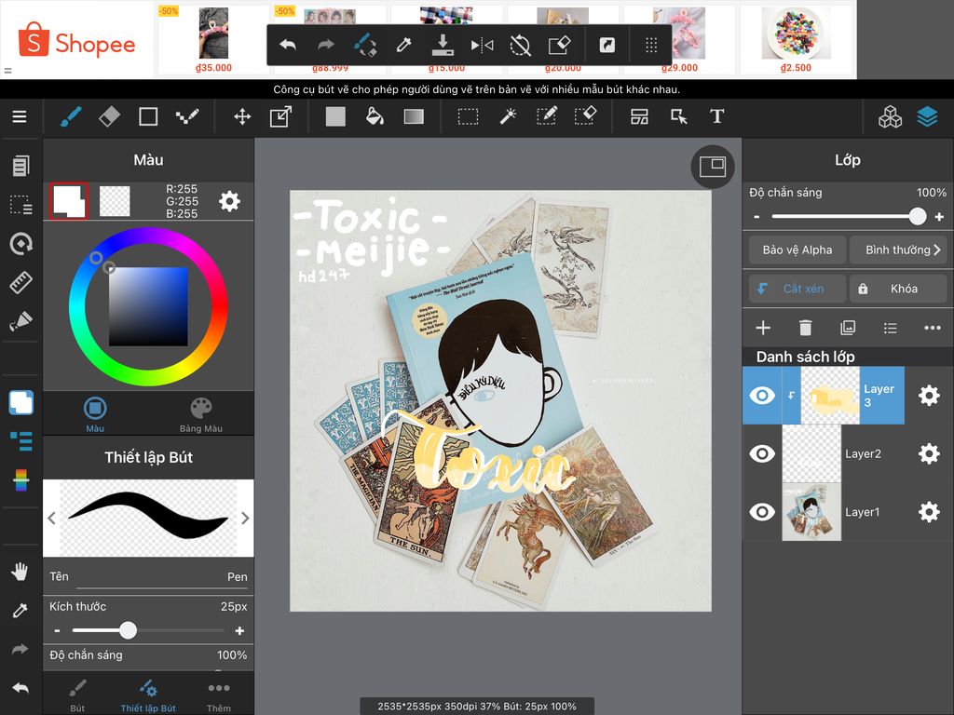
Task: Show the next brush preview arrow
Action: click(245, 518)
